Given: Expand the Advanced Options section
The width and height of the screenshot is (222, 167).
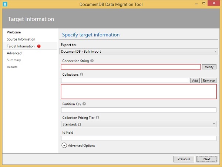Looking at the screenshot, I should pyautogui.click(x=64, y=145).
